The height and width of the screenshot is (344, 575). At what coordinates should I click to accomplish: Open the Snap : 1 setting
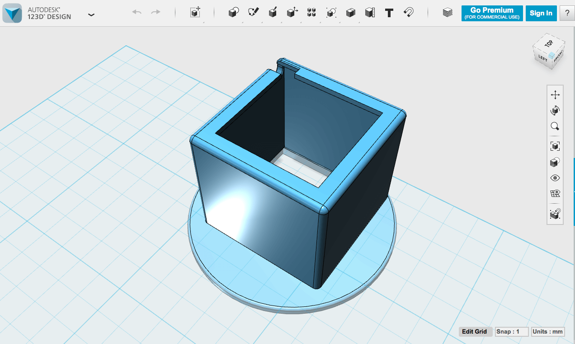coord(511,332)
